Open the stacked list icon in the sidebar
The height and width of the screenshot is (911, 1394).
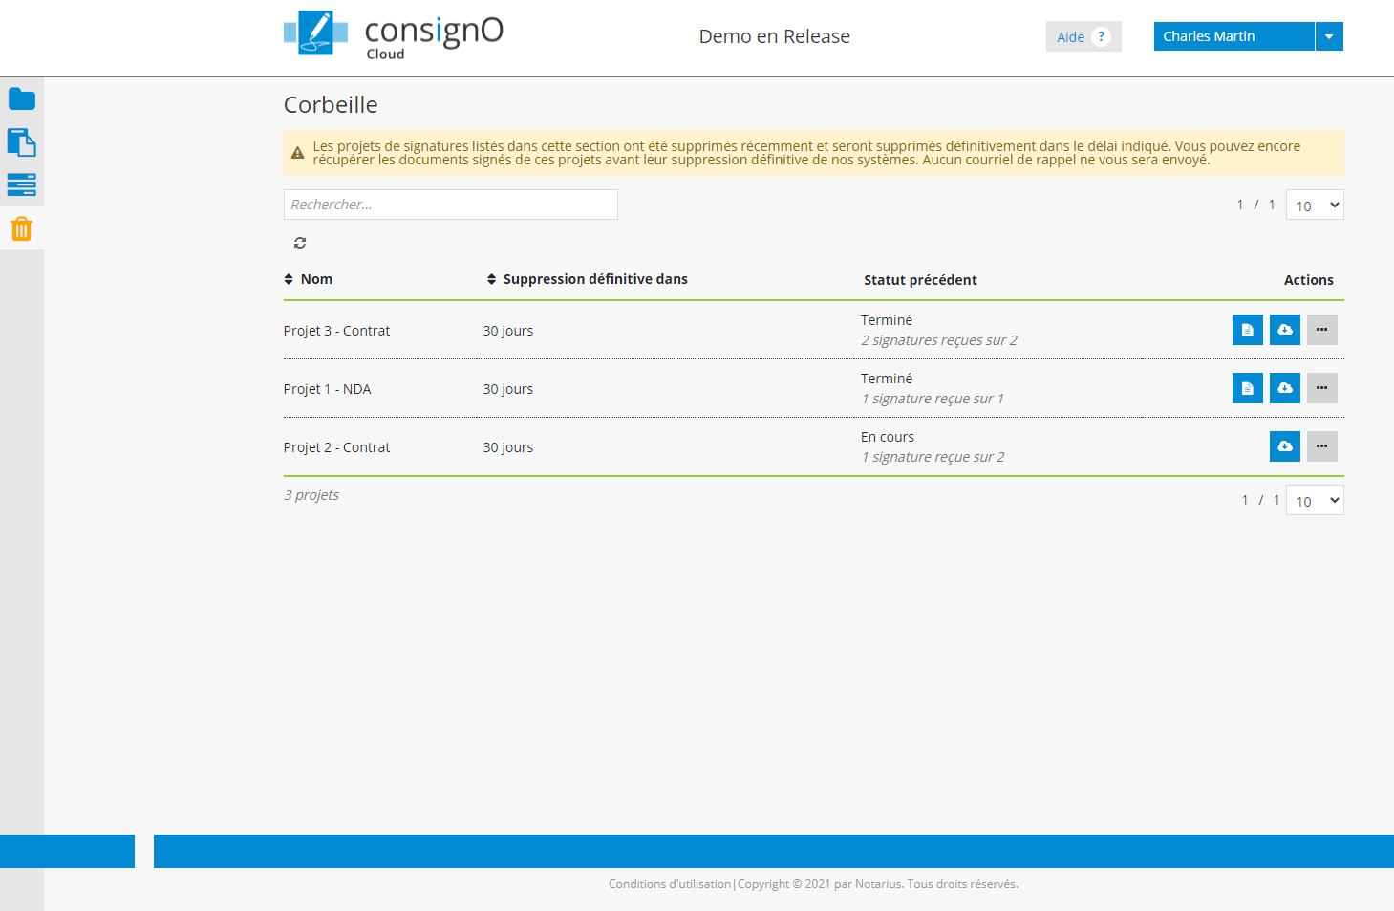coord(21,184)
